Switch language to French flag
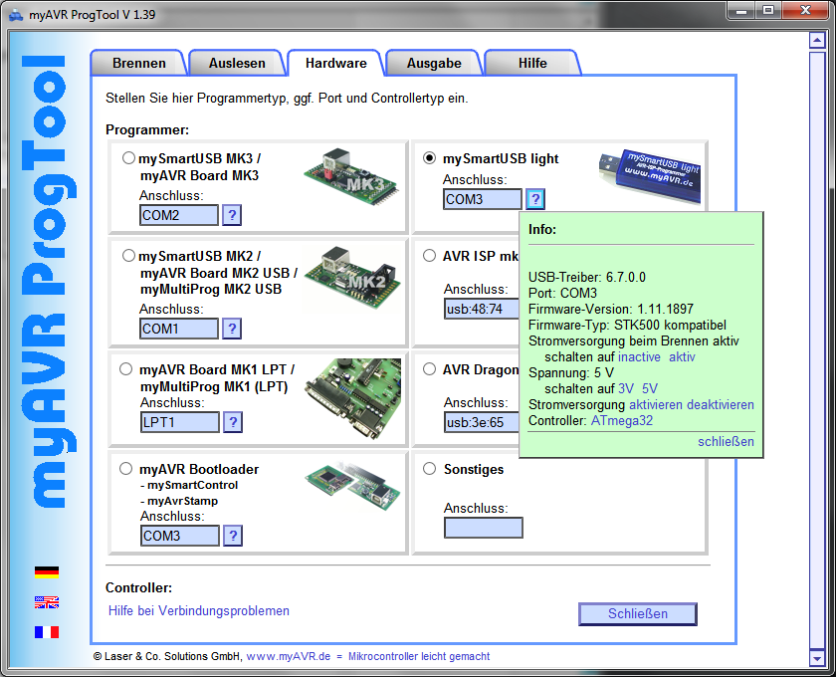Screen dimensions: 837x677 point(47,632)
